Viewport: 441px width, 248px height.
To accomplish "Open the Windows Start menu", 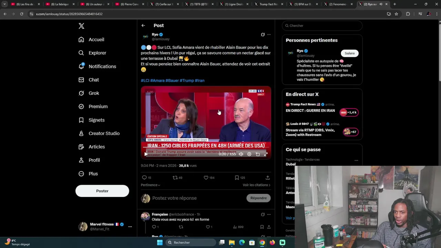I will 160,242.
